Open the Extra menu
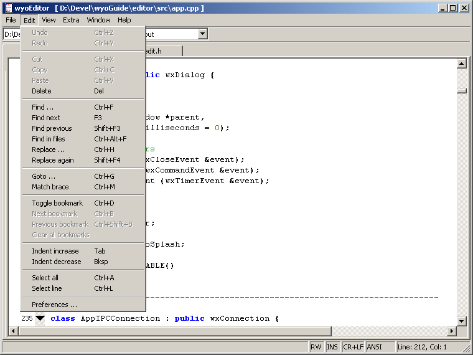 point(71,20)
